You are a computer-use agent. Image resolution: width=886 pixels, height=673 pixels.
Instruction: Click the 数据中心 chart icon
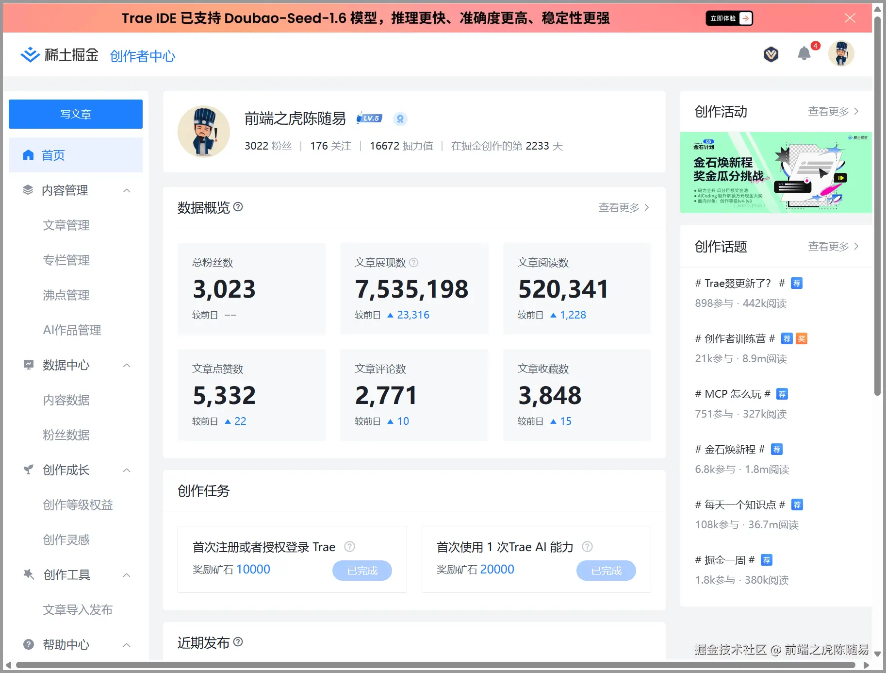click(29, 365)
